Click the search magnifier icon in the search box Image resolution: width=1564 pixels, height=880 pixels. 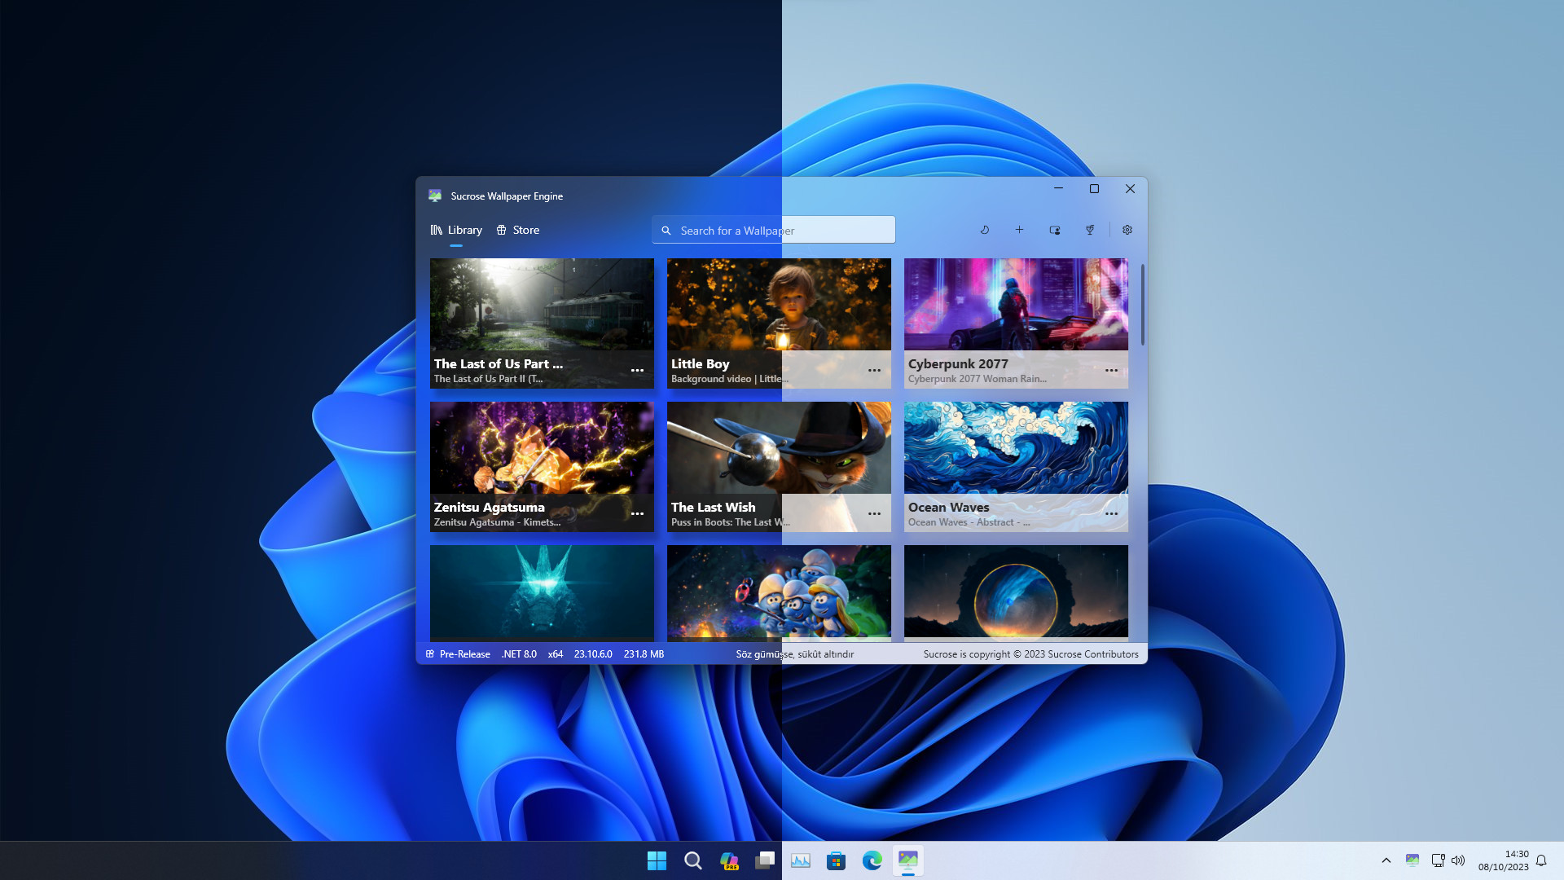coord(666,231)
